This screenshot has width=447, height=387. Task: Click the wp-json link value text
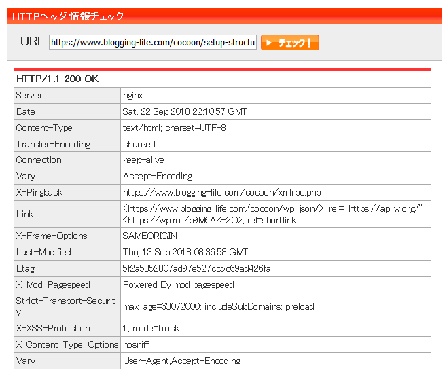point(274,209)
